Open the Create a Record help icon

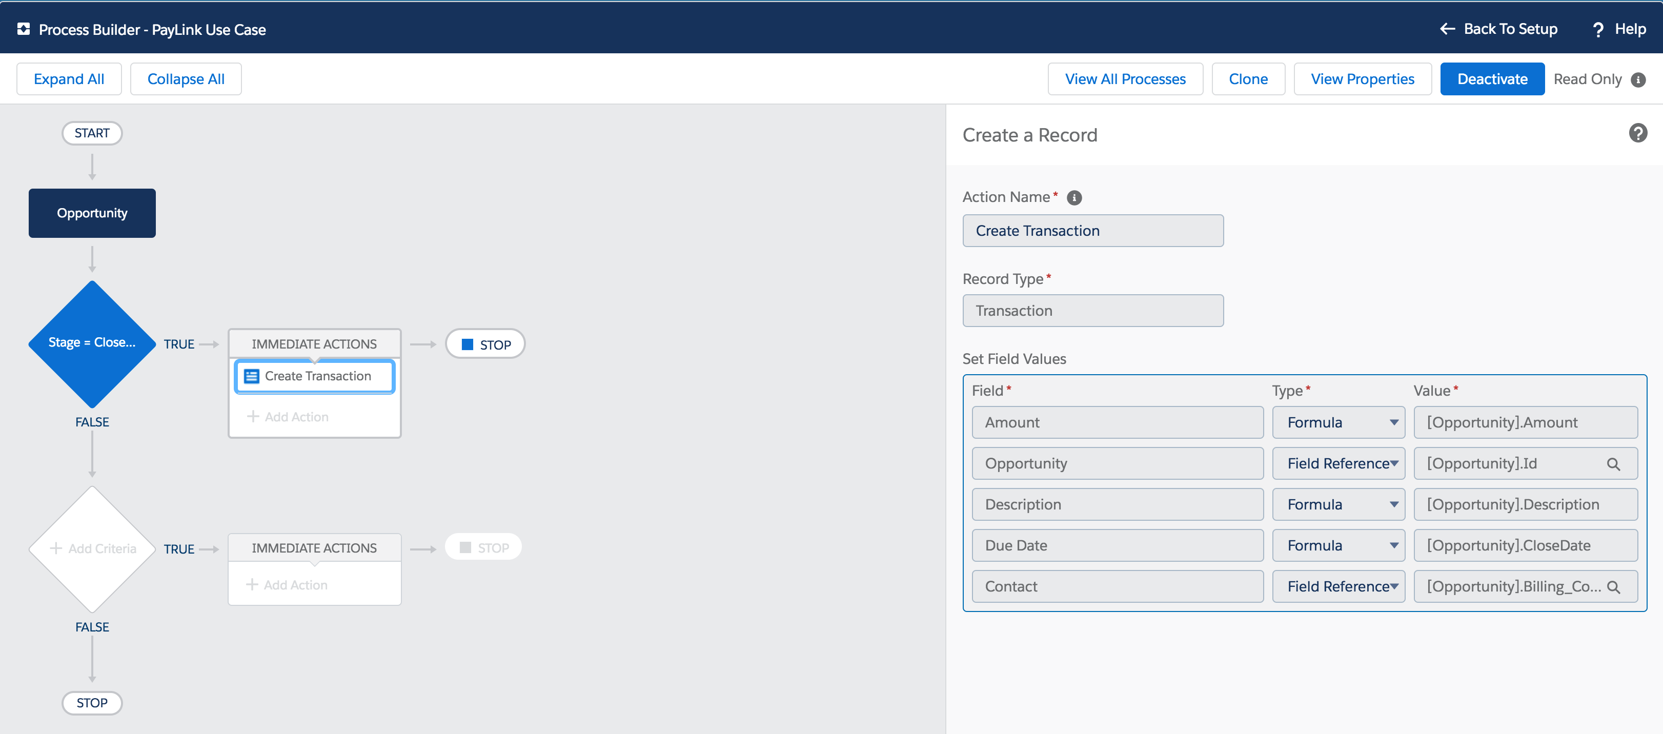coord(1638,134)
